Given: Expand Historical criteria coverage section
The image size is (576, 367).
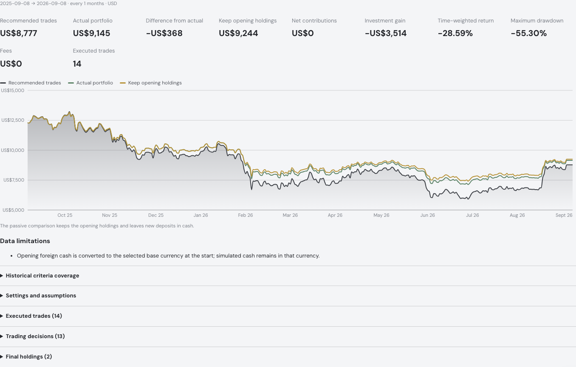Looking at the screenshot, I should click(x=288, y=276).
